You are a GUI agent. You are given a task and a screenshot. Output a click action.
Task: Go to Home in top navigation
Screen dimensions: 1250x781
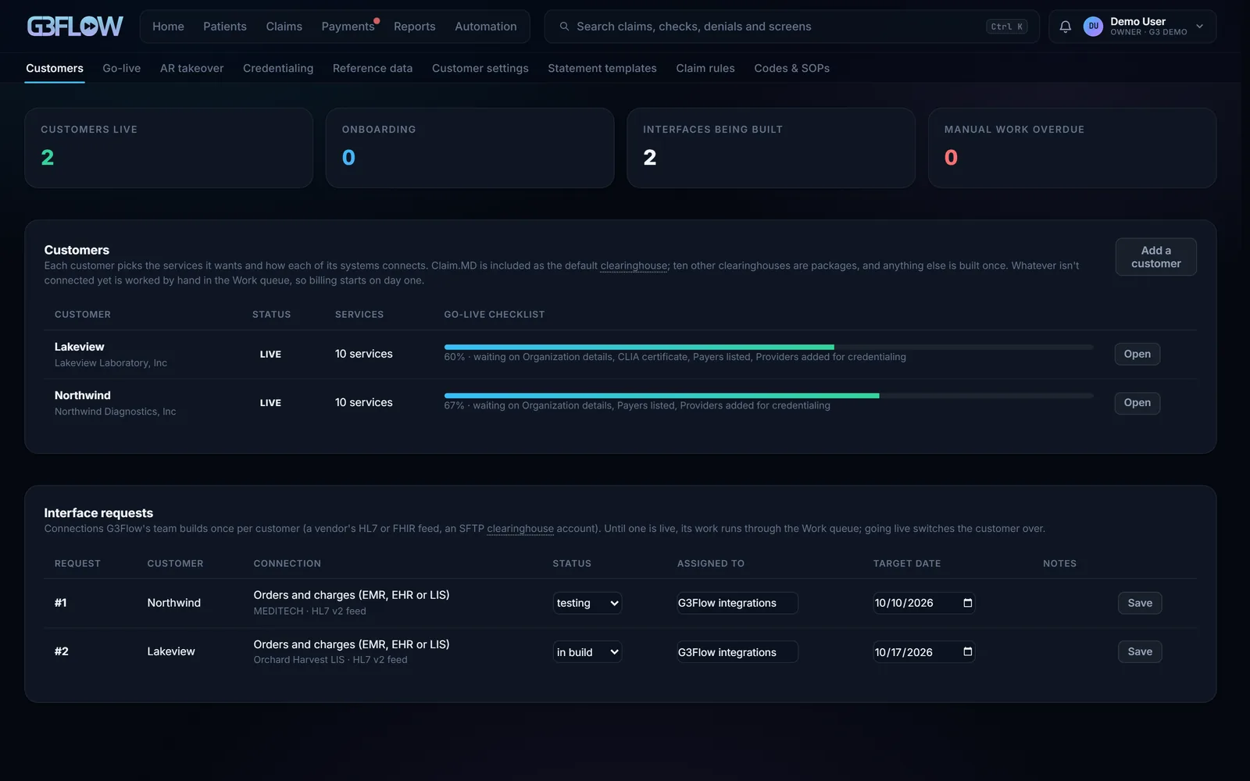(168, 27)
